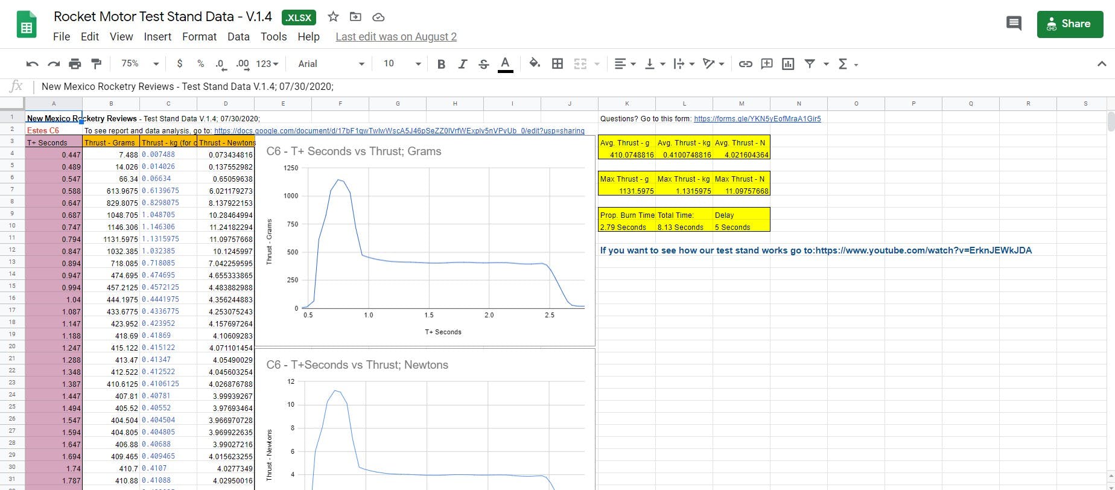The height and width of the screenshot is (490, 1115).
Task: Format as currency
Action: coord(179,64)
